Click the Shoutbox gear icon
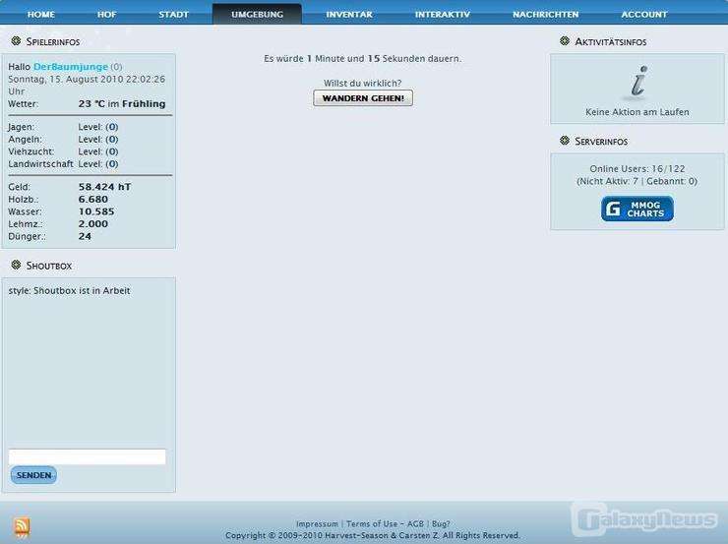This screenshot has height=544, width=728. 16,265
